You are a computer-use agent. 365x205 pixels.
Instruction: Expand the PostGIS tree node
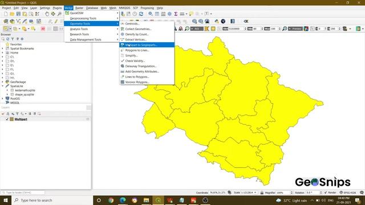pyautogui.click(x=2, y=99)
